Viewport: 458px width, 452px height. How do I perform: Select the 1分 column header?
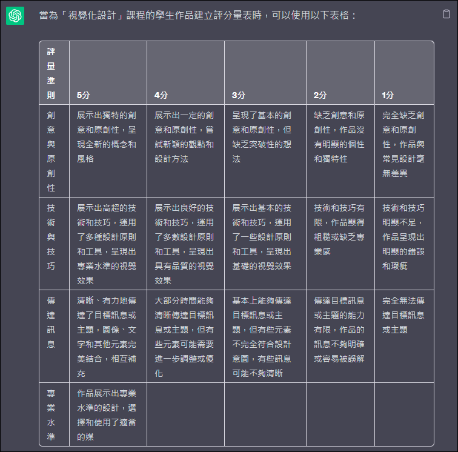pyautogui.click(x=404, y=73)
